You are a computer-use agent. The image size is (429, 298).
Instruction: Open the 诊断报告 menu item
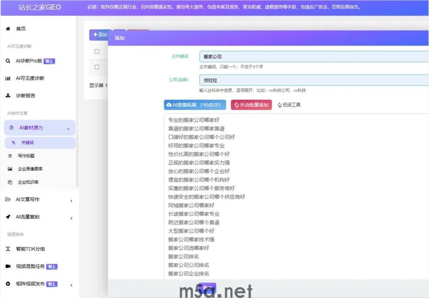25,96
